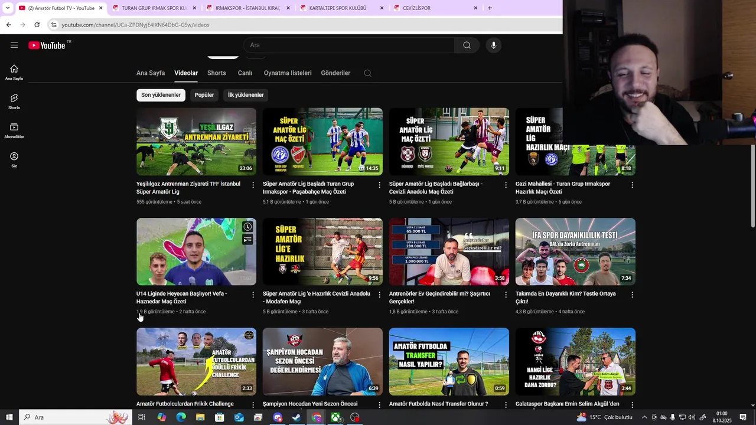Open options for Gazi Mahallesi hazırlık video
Image resolution: width=756 pixels, height=425 pixels.
tap(632, 185)
